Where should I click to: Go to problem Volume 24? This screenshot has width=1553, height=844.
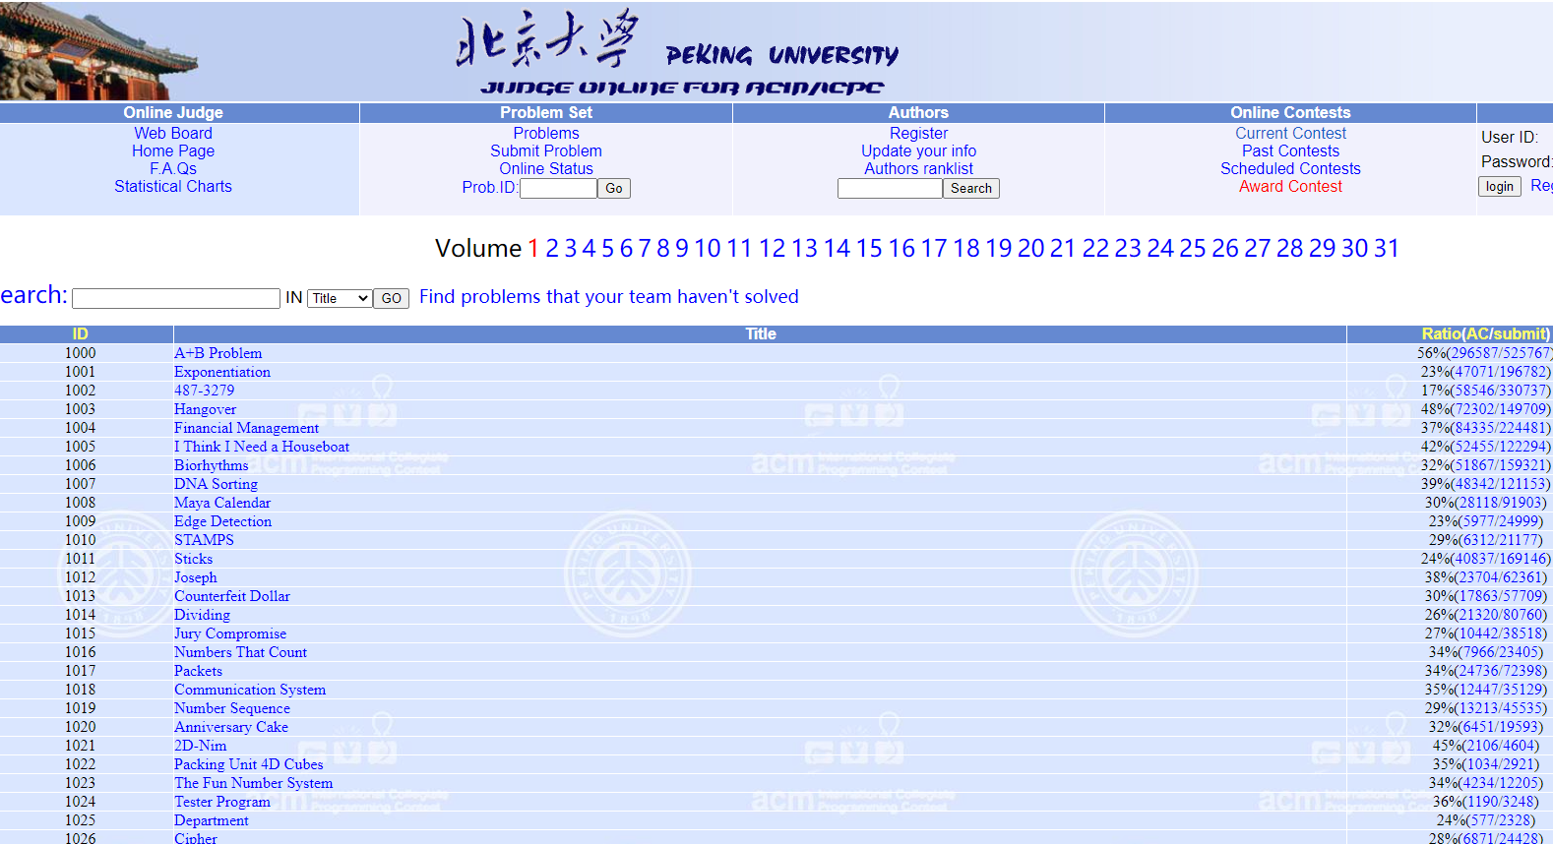click(1160, 248)
